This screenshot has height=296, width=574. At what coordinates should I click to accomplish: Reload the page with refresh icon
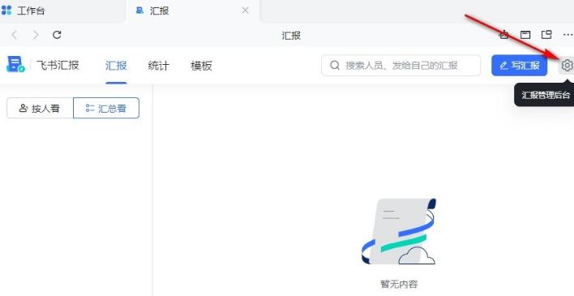57,35
